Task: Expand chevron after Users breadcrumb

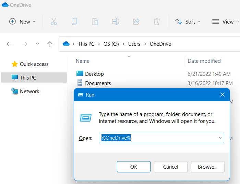Action: (145, 44)
